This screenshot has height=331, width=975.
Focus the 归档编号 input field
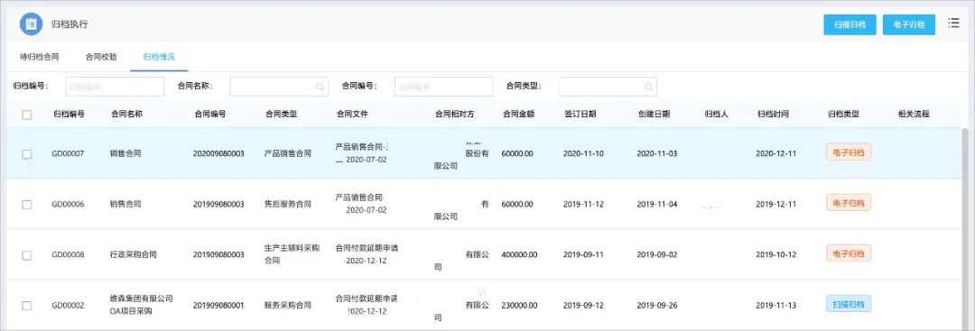click(115, 87)
